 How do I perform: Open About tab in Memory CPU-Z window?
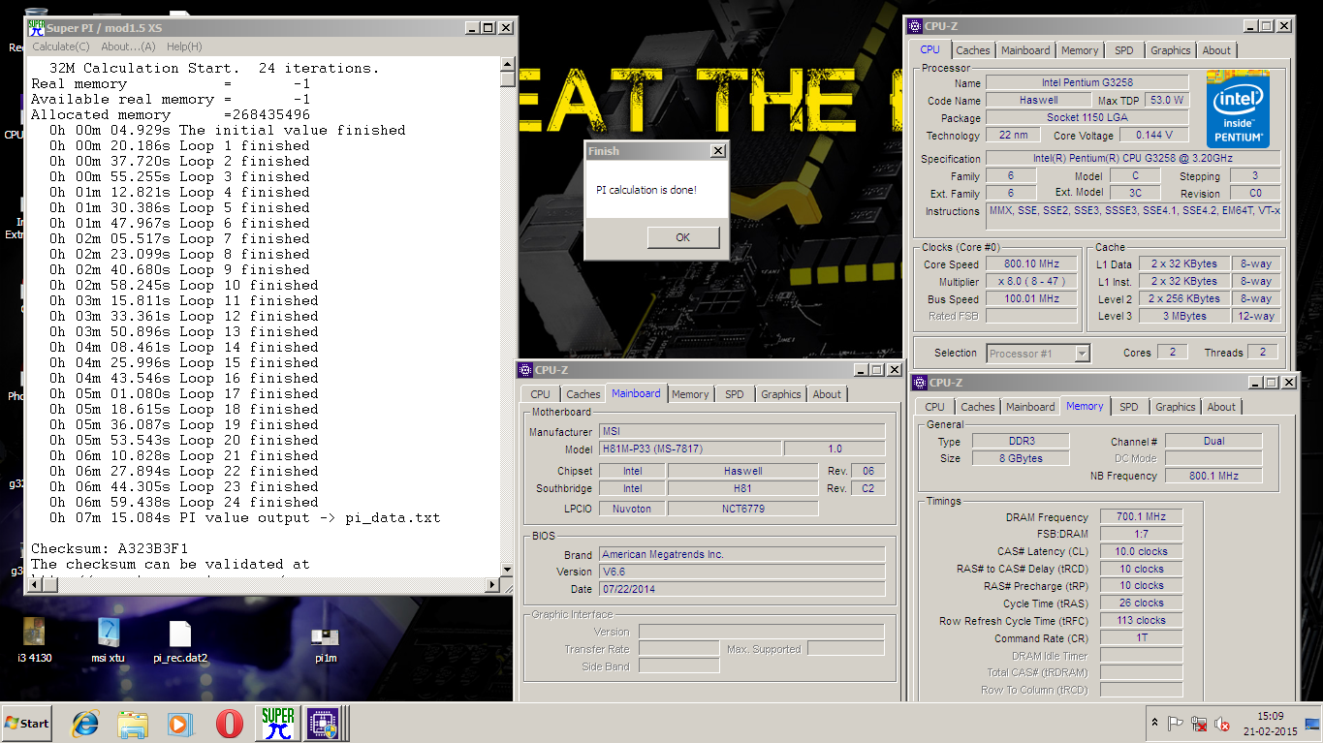coord(1221,407)
